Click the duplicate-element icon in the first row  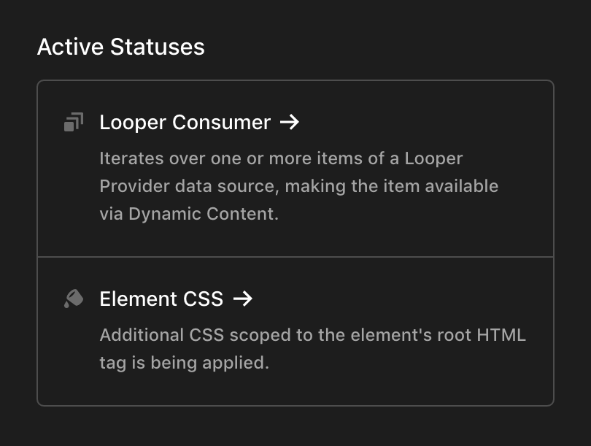click(73, 122)
